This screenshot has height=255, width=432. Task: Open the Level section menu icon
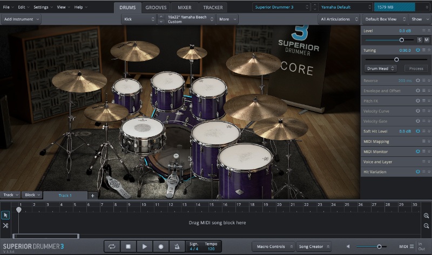424,31
